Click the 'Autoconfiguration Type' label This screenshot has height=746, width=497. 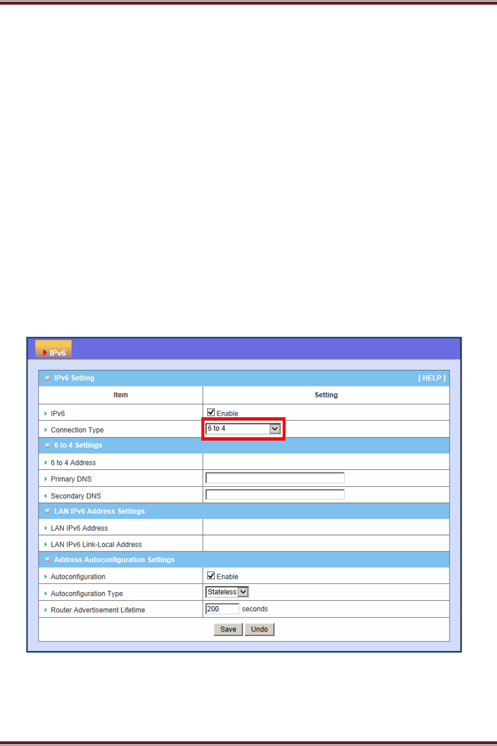[x=86, y=594]
